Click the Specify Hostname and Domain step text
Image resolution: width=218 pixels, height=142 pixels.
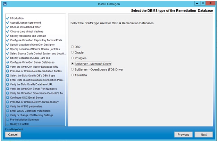[28, 36]
